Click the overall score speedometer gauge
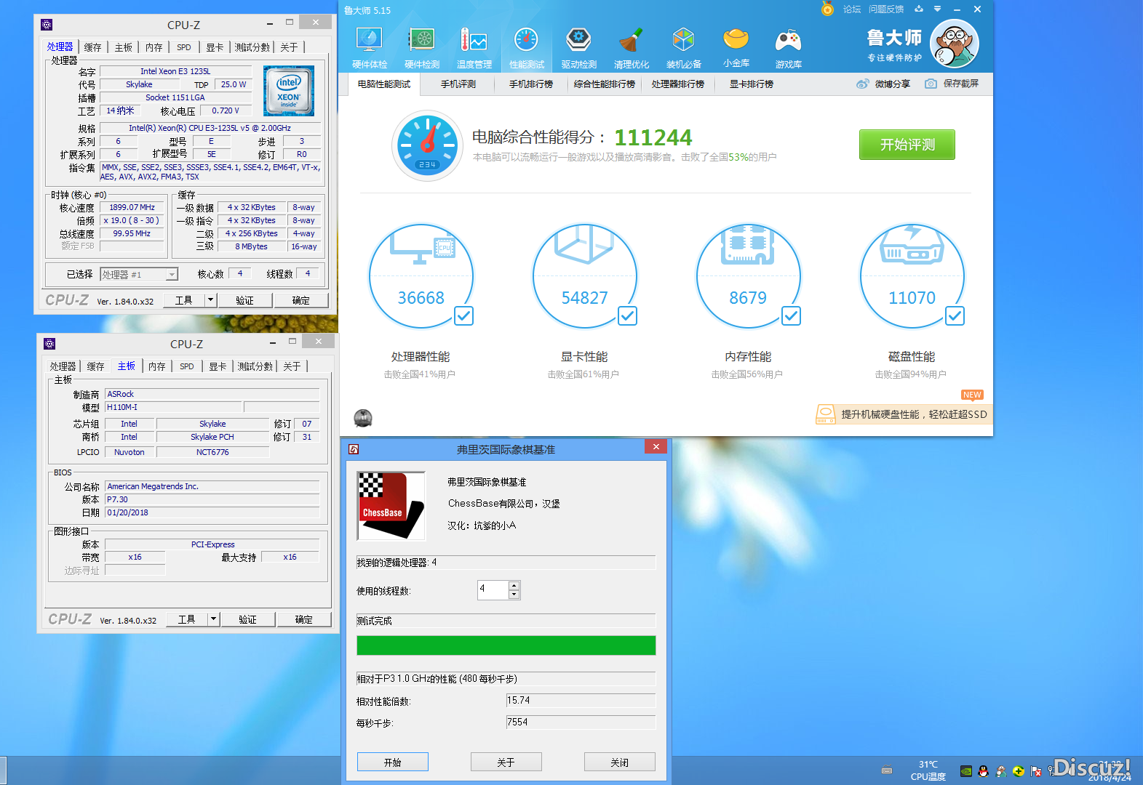Viewport: 1143px width, 785px height. point(428,145)
